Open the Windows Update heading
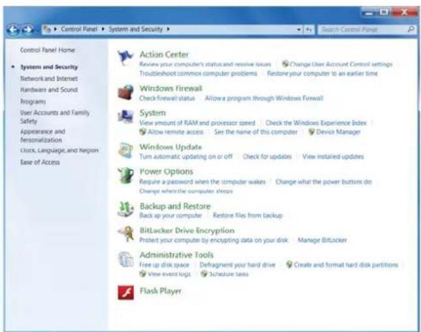This screenshot has height=332, width=421. (170, 147)
